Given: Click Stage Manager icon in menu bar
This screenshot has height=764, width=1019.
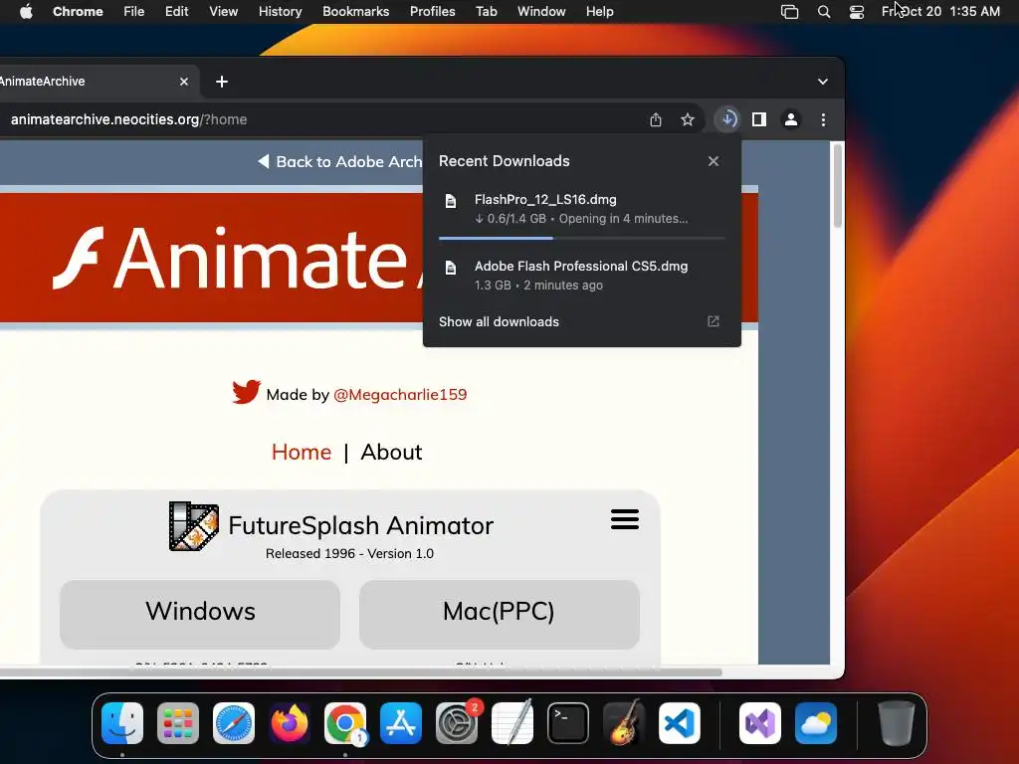Looking at the screenshot, I should pyautogui.click(x=789, y=12).
